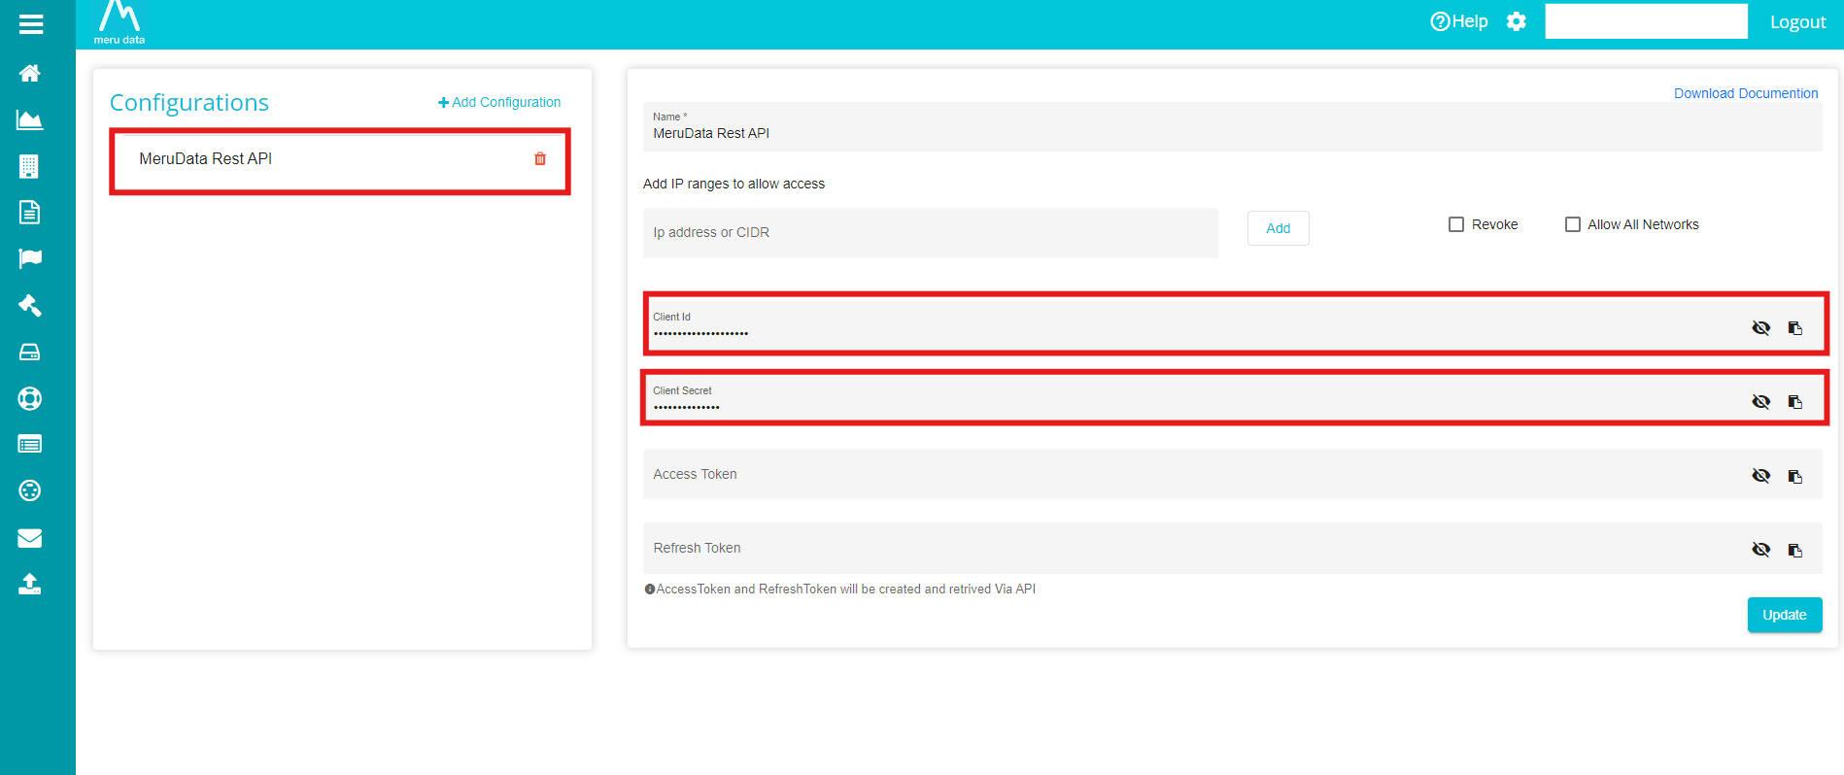Screen dimensions: 1844x775
Task: Click the Logout link
Action: click(x=1797, y=21)
